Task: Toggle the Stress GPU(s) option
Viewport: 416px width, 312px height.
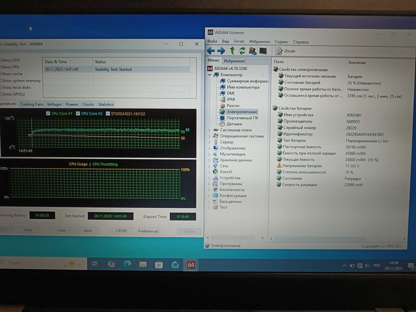Action: [13, 94]
